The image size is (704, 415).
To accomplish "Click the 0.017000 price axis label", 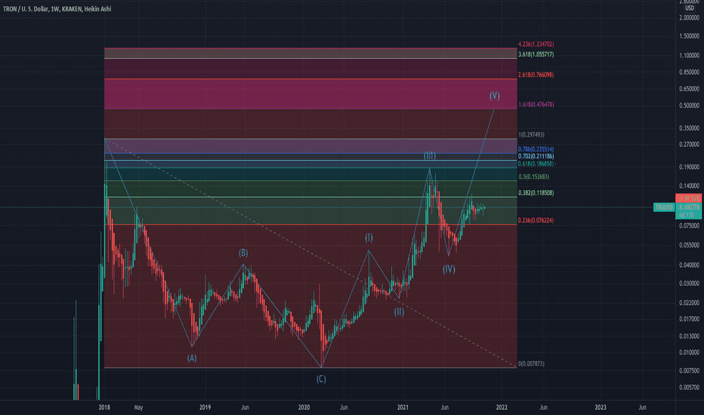I will point(689,319).
